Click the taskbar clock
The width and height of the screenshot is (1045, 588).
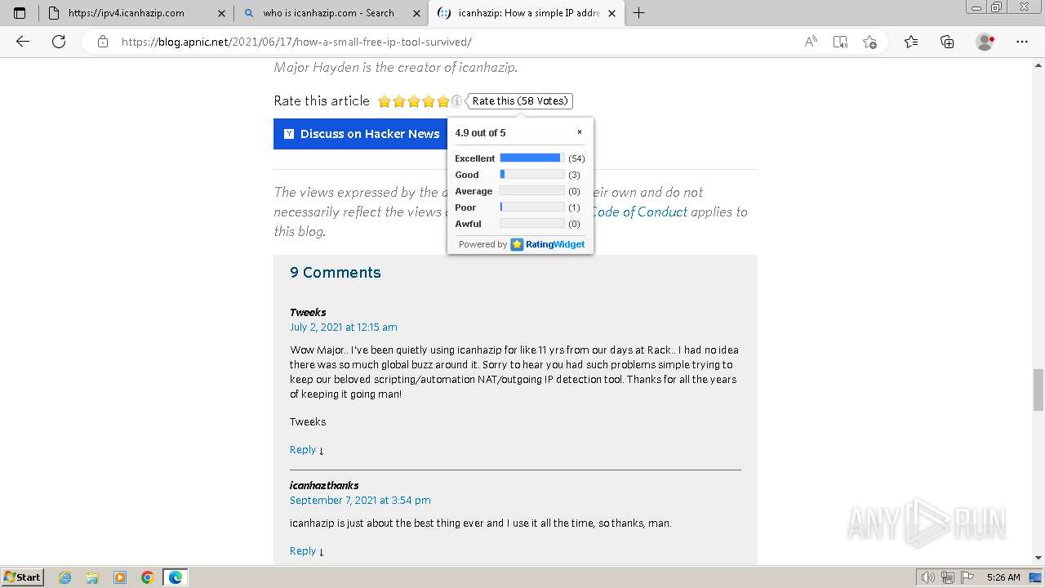click(1003, 577)
